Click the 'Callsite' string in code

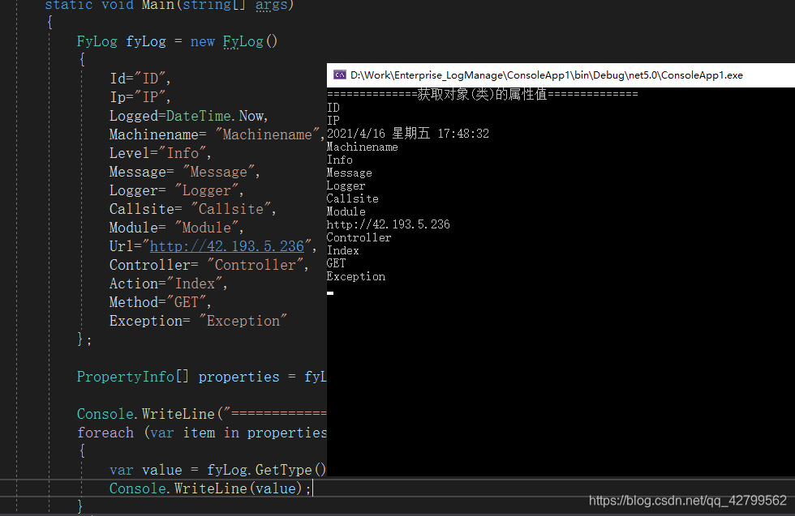click(x=230, y=209)
